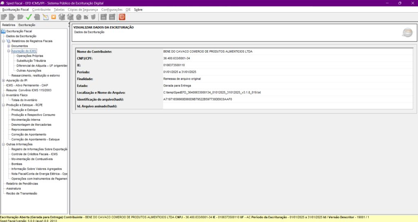Open Outras Apurações report
The image size is (418, 222).
click(29, 71)
